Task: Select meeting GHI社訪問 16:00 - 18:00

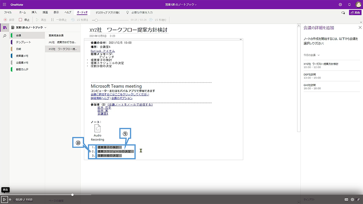Action: pos(331,87)
